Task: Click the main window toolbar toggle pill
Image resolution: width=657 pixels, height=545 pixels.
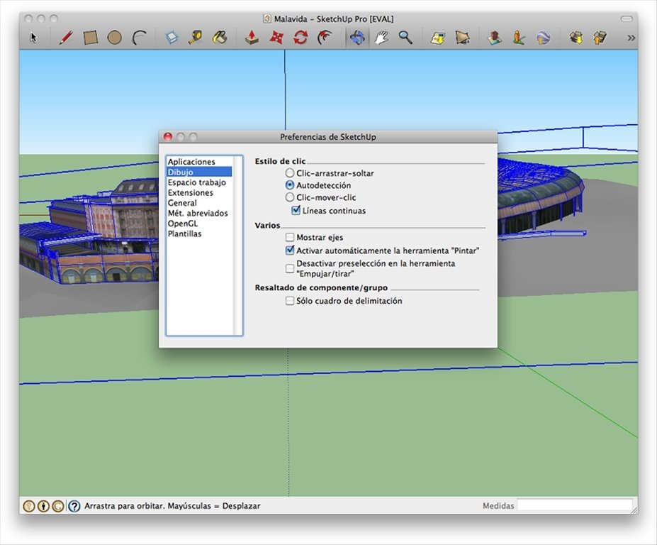Action: click(627, 19)
